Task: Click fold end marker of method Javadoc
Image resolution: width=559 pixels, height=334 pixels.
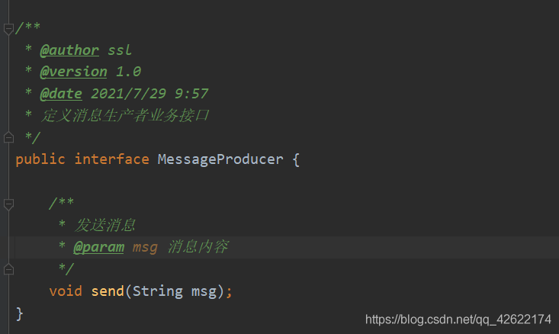Action: [x=8, y=269]
